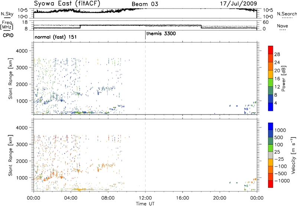Click the '12:00' time tick label
This screenshot has width=297, height=206.
pyautogui.click(x=145, y=198)
